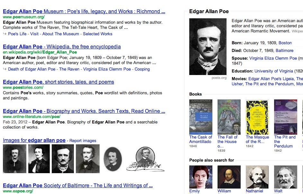This screenshot has height=194, width=303.
Task: Open the William name link
Action: (x=224, y=191)
